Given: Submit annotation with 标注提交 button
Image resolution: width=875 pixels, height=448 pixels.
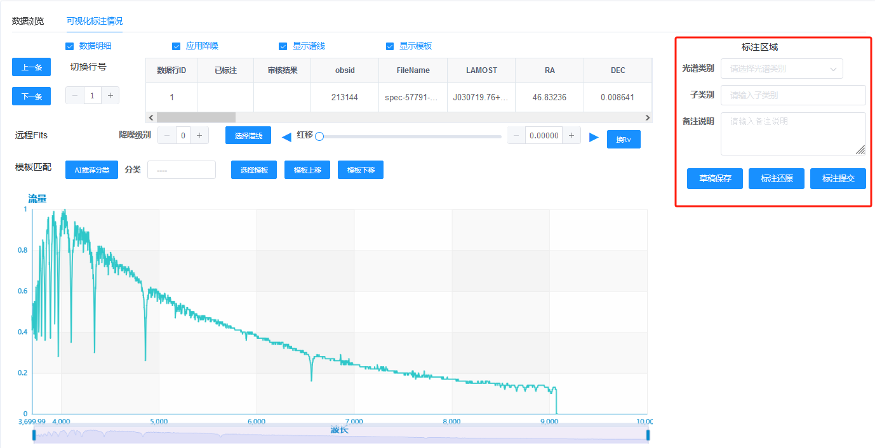Looking at the screenshot, I should (x=838, y=179).
